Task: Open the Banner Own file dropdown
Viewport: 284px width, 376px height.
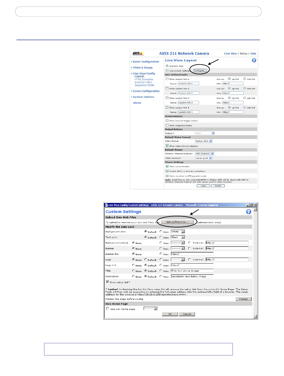Action: [178, 248]
